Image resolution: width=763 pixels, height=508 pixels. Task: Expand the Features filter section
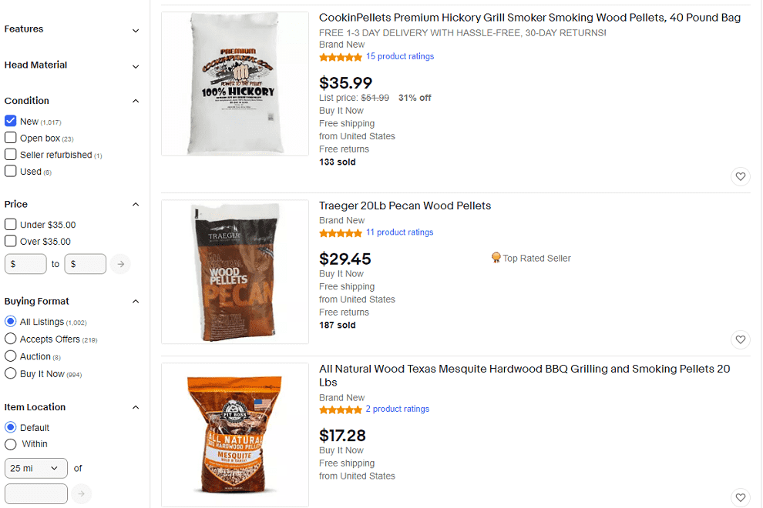click(72, 30)
